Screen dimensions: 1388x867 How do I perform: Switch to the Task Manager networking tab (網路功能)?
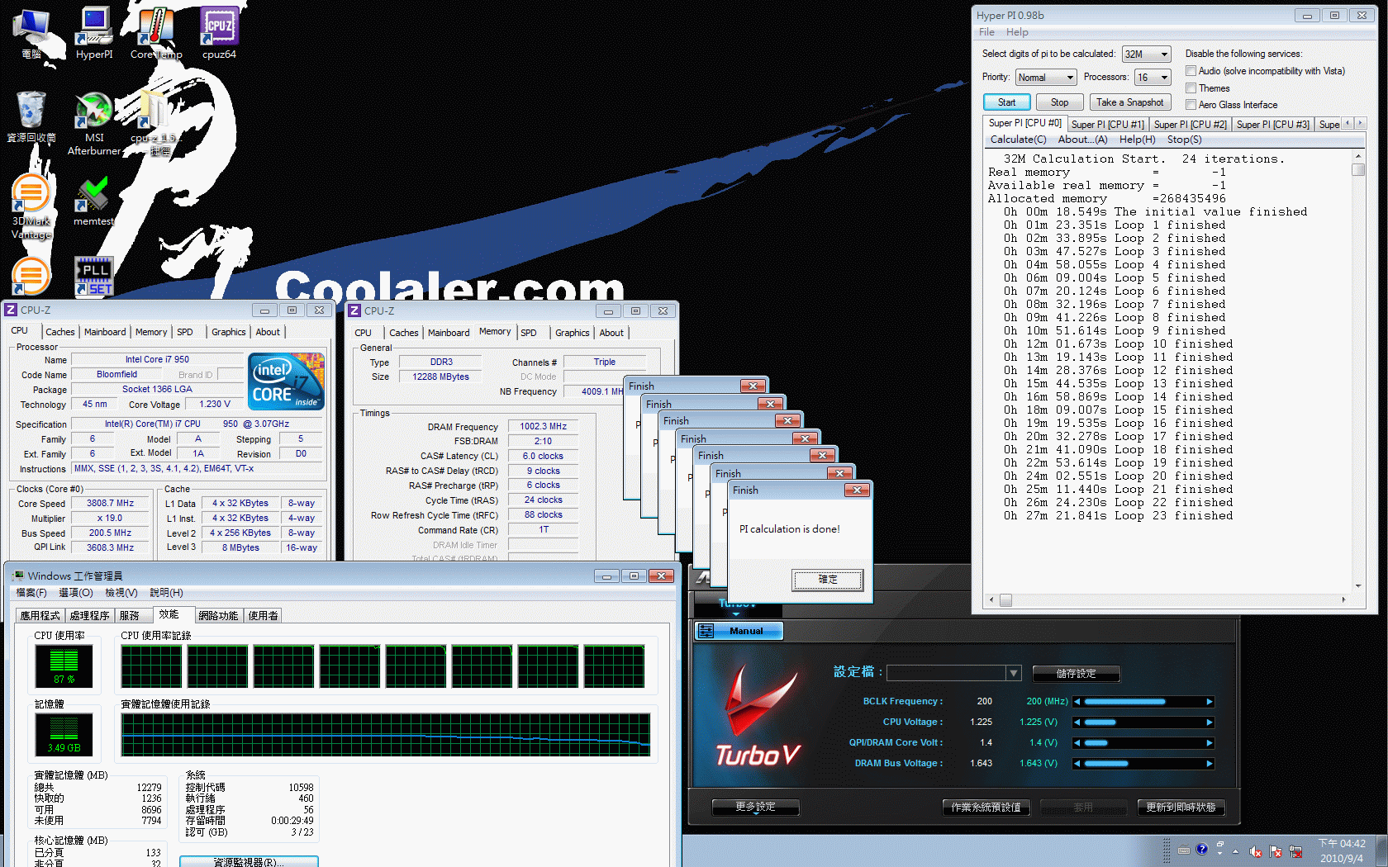click(218, 616)
